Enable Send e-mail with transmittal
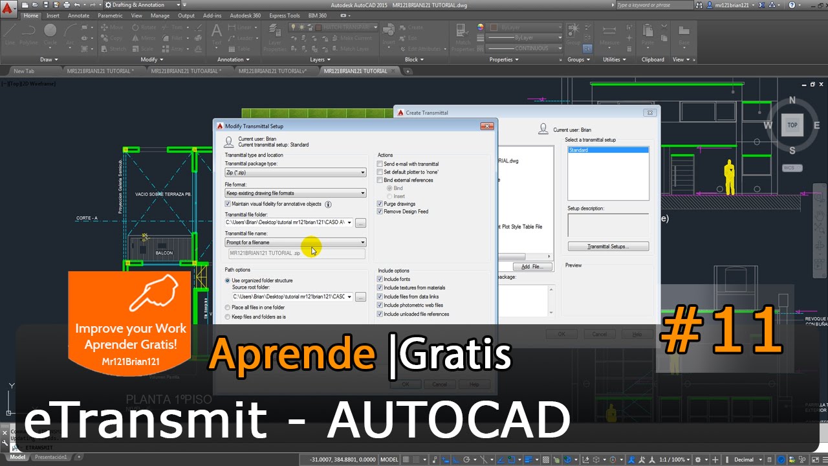The image size is (828, 466). (x=380, y=164)
